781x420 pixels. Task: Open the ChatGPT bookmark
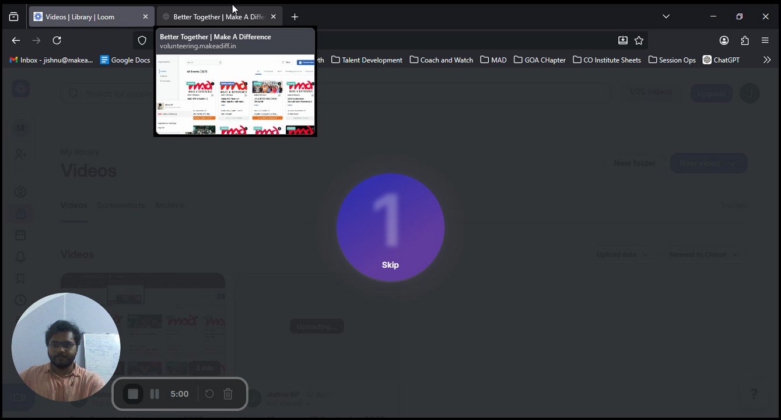point(722,60)
